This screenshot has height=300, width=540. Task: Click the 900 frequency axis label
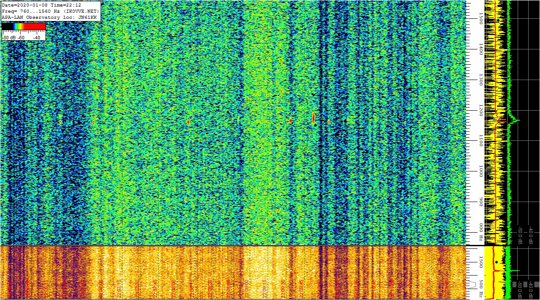(x=481, y=202)
